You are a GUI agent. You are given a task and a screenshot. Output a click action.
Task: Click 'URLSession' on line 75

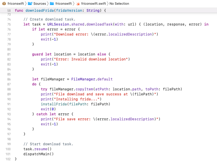point(58,24)
